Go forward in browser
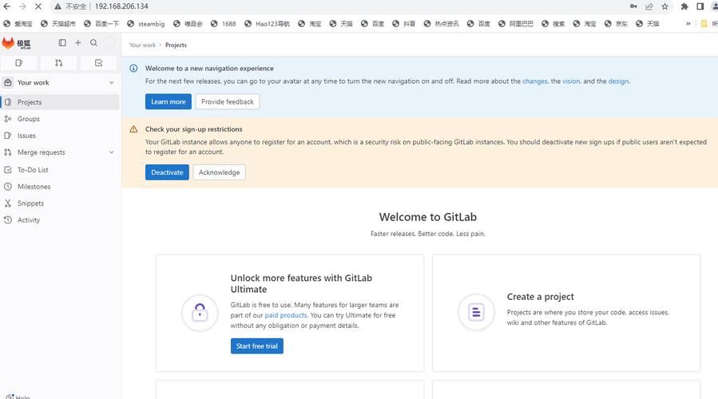Viewport: 718px width, 399px height. (22, 6)
